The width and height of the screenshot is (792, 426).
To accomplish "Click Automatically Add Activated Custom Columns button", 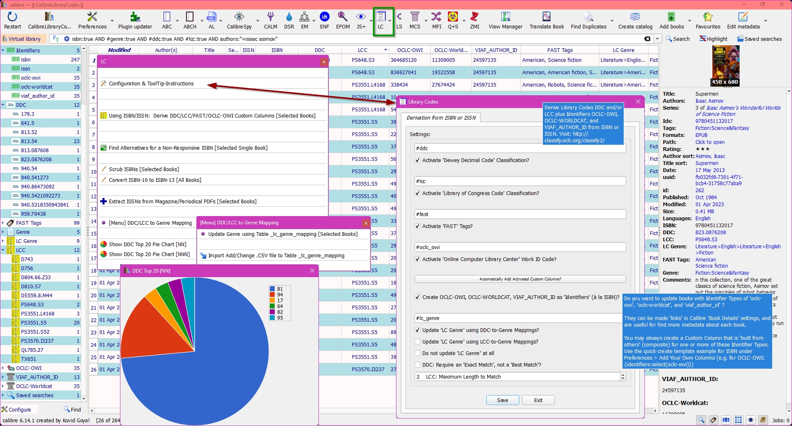I will tap(520, 279).
